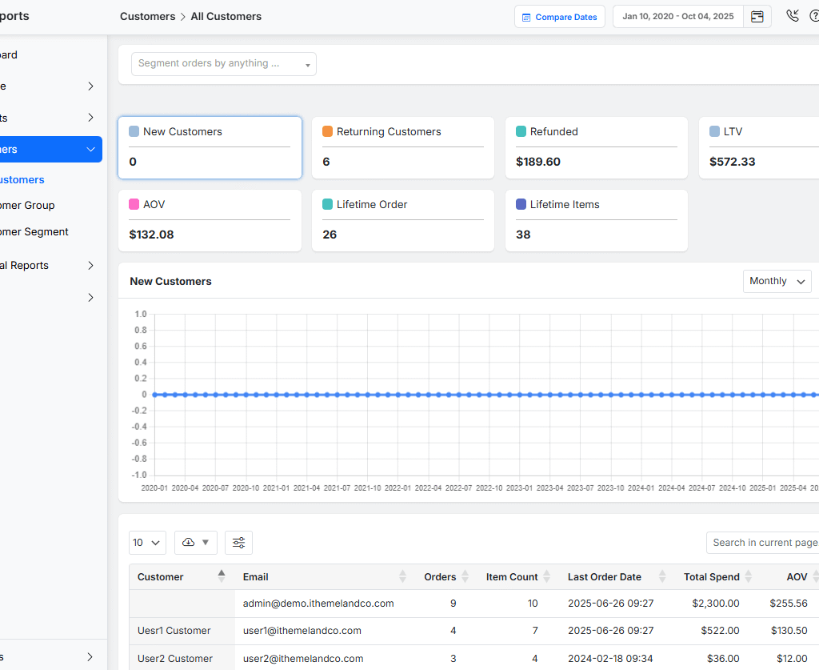Click the pink AOV color swatch
Screen dimensions: 819x670
[134, 204]
